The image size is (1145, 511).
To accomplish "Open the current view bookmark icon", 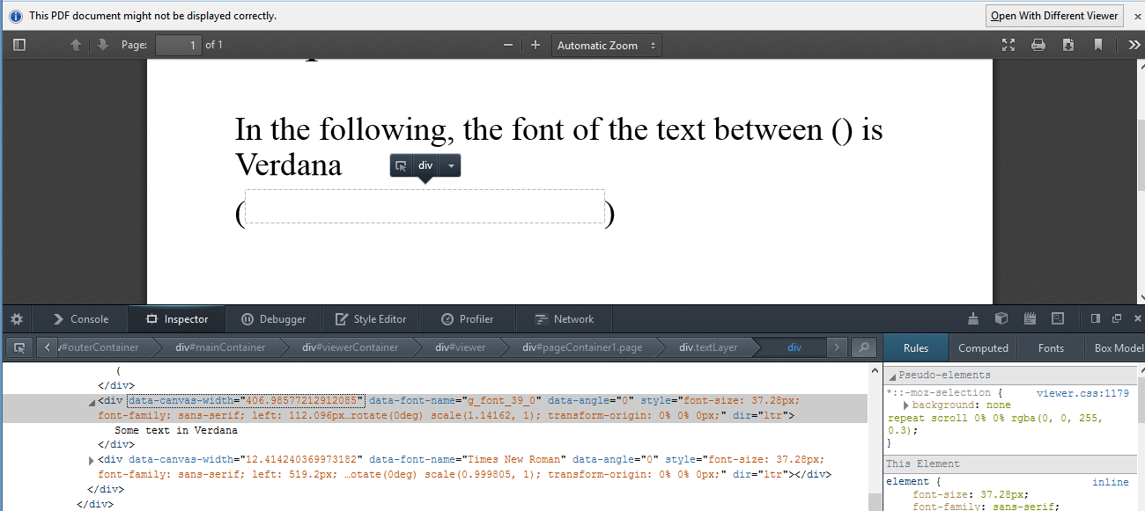I will (x=1098, y=45).
